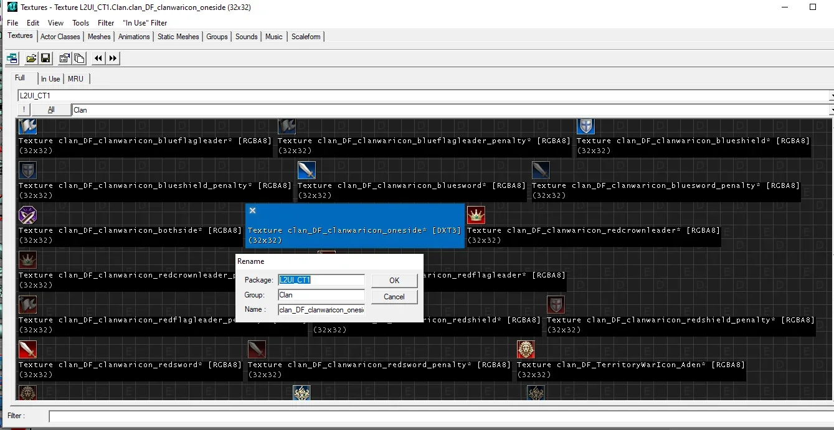Switch to the Static Meshes tab

pyautogui.click(x=178, y=37)
